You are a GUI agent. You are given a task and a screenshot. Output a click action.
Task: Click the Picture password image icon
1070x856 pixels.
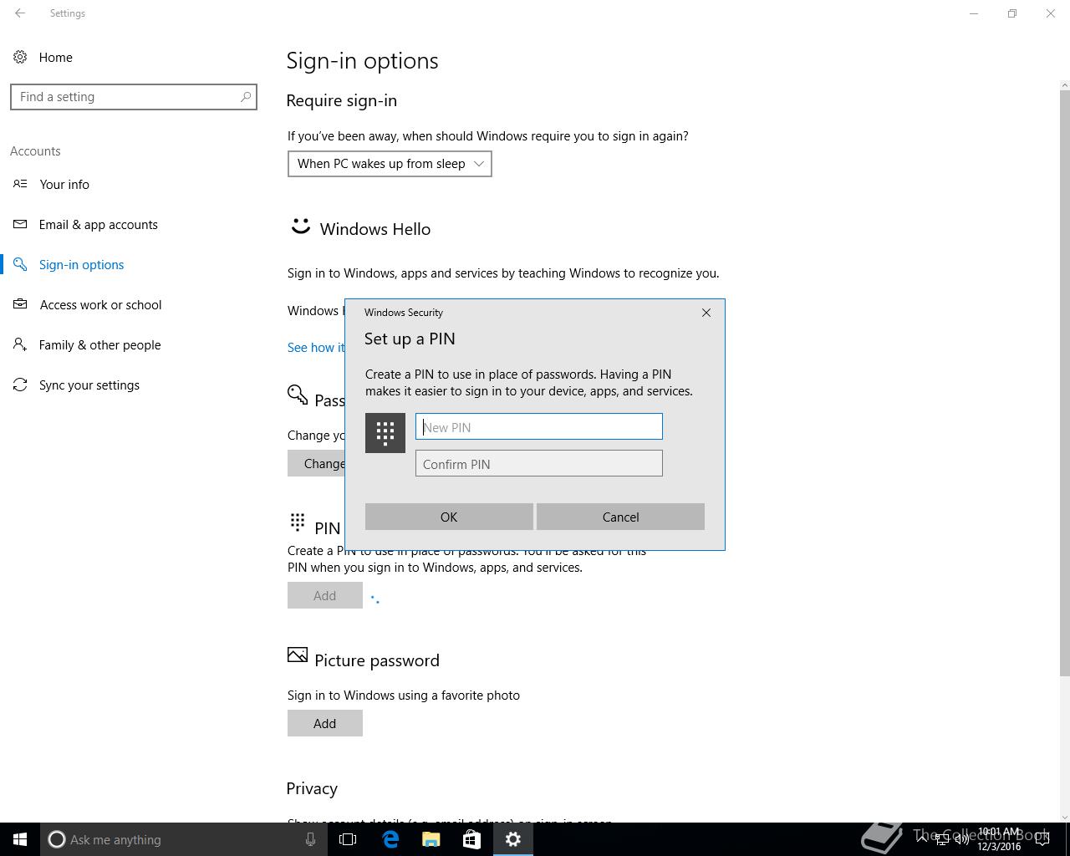[298, 655]
